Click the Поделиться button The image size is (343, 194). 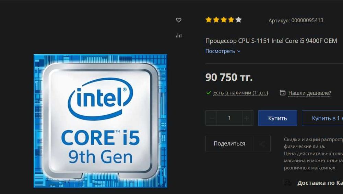pos(229,144)
